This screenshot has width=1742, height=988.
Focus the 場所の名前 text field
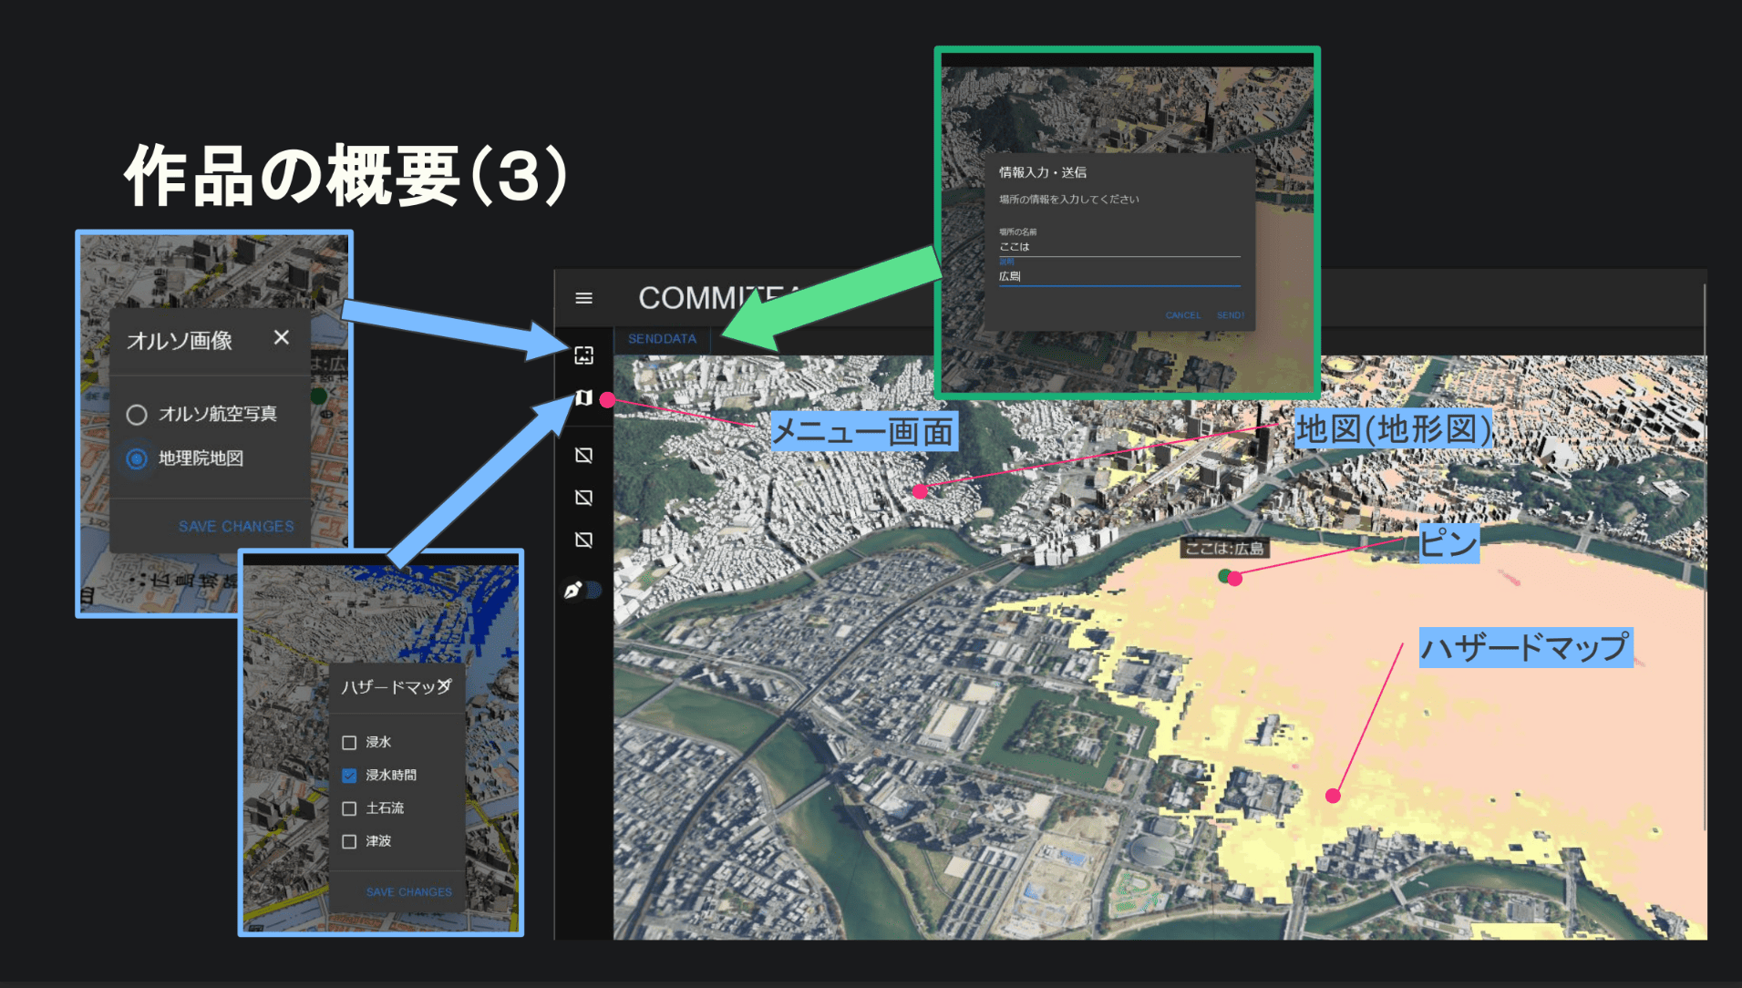click(x=1118, y=247)
